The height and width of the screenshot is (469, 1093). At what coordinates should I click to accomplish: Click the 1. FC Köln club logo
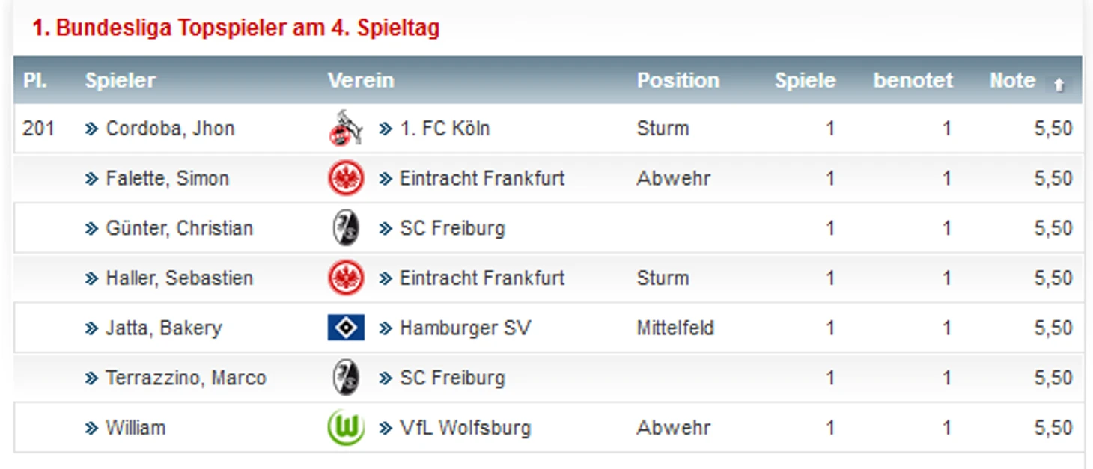coord(346,129)
